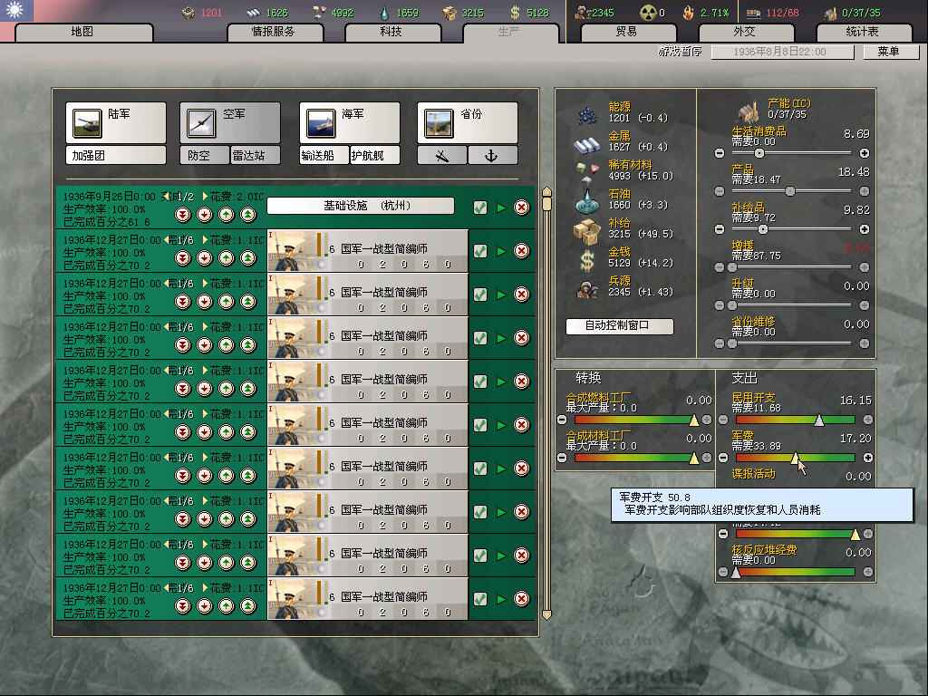Click the metal bars icon in top bar
Screen dimensions: 928x696
[x=254, y=13]
